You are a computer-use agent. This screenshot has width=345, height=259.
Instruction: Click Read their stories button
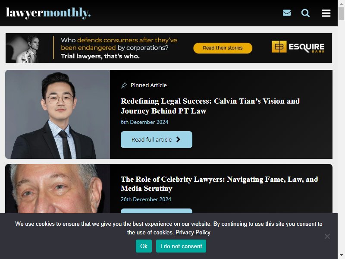[223, 48]
